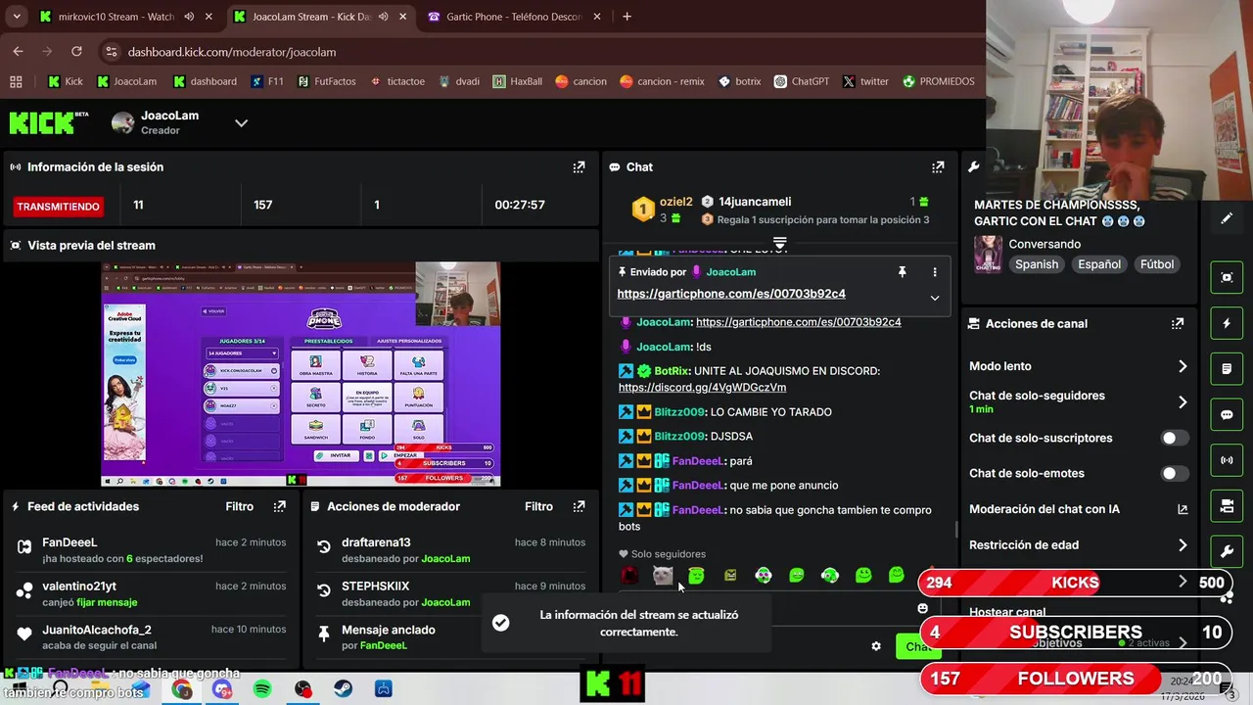Open the emoji picker smiley in chat input

pyautogui.click(x=922, y=608)
